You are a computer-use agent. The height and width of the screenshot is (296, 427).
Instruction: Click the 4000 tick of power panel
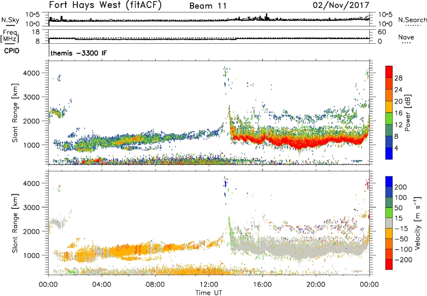tap(31, 73)
